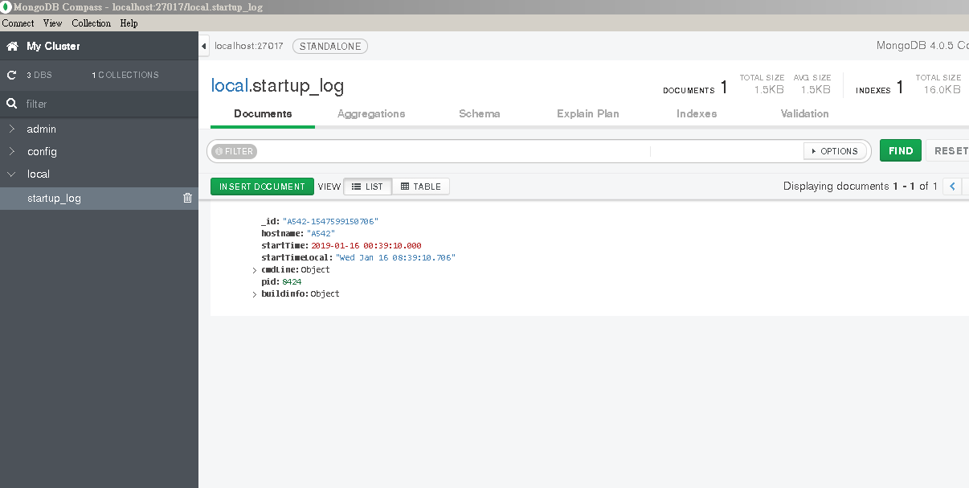Expand the admin database tree item
The height and width of the screenshot is (488, 969).
click(x=13, y=129)
